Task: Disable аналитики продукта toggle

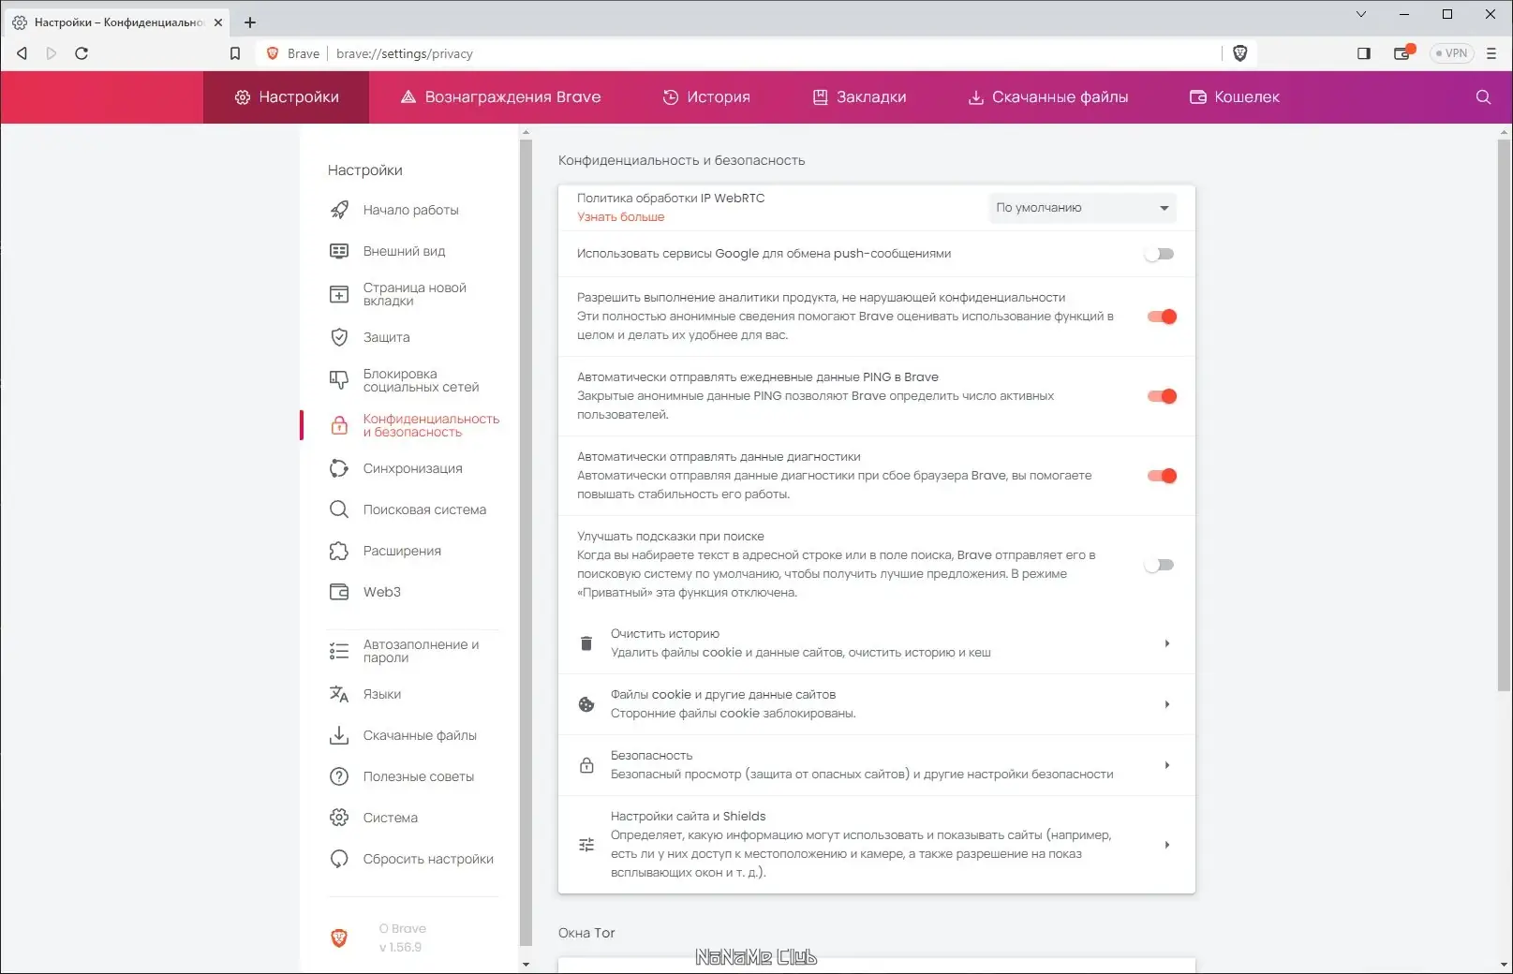Action: pyautogui.click(x=1162, y=317)
